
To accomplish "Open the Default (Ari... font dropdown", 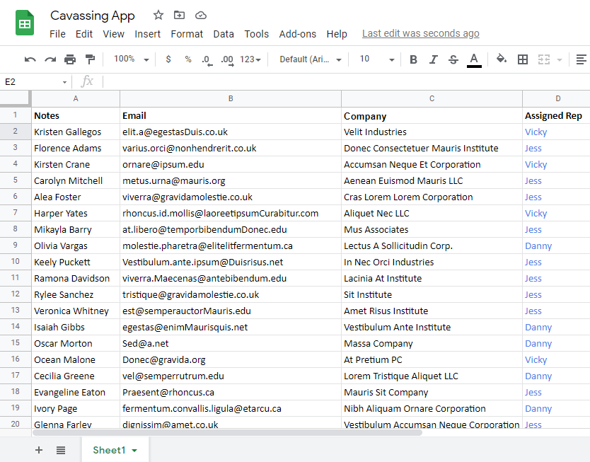I will point(311,59).
